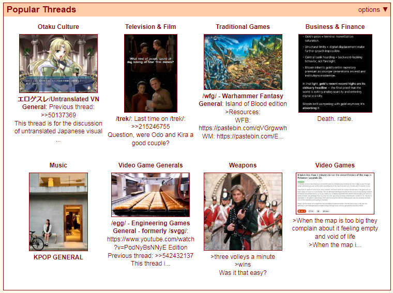393x293 pixels.
Task: Open the KPOP storefront photo thumbnail
Action: (58, 212)
